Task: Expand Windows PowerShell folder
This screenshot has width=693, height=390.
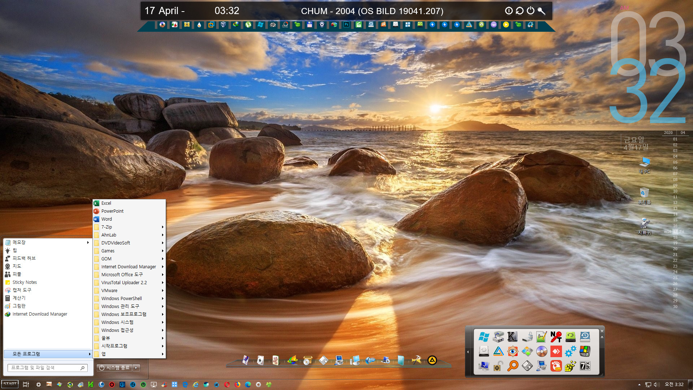Action: pos(129,299)
